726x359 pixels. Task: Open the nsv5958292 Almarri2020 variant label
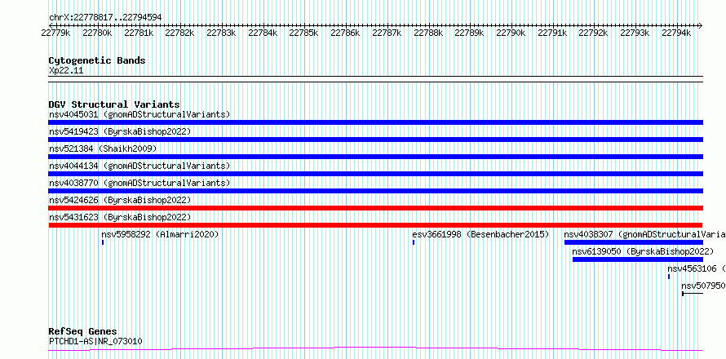(160, 234)
